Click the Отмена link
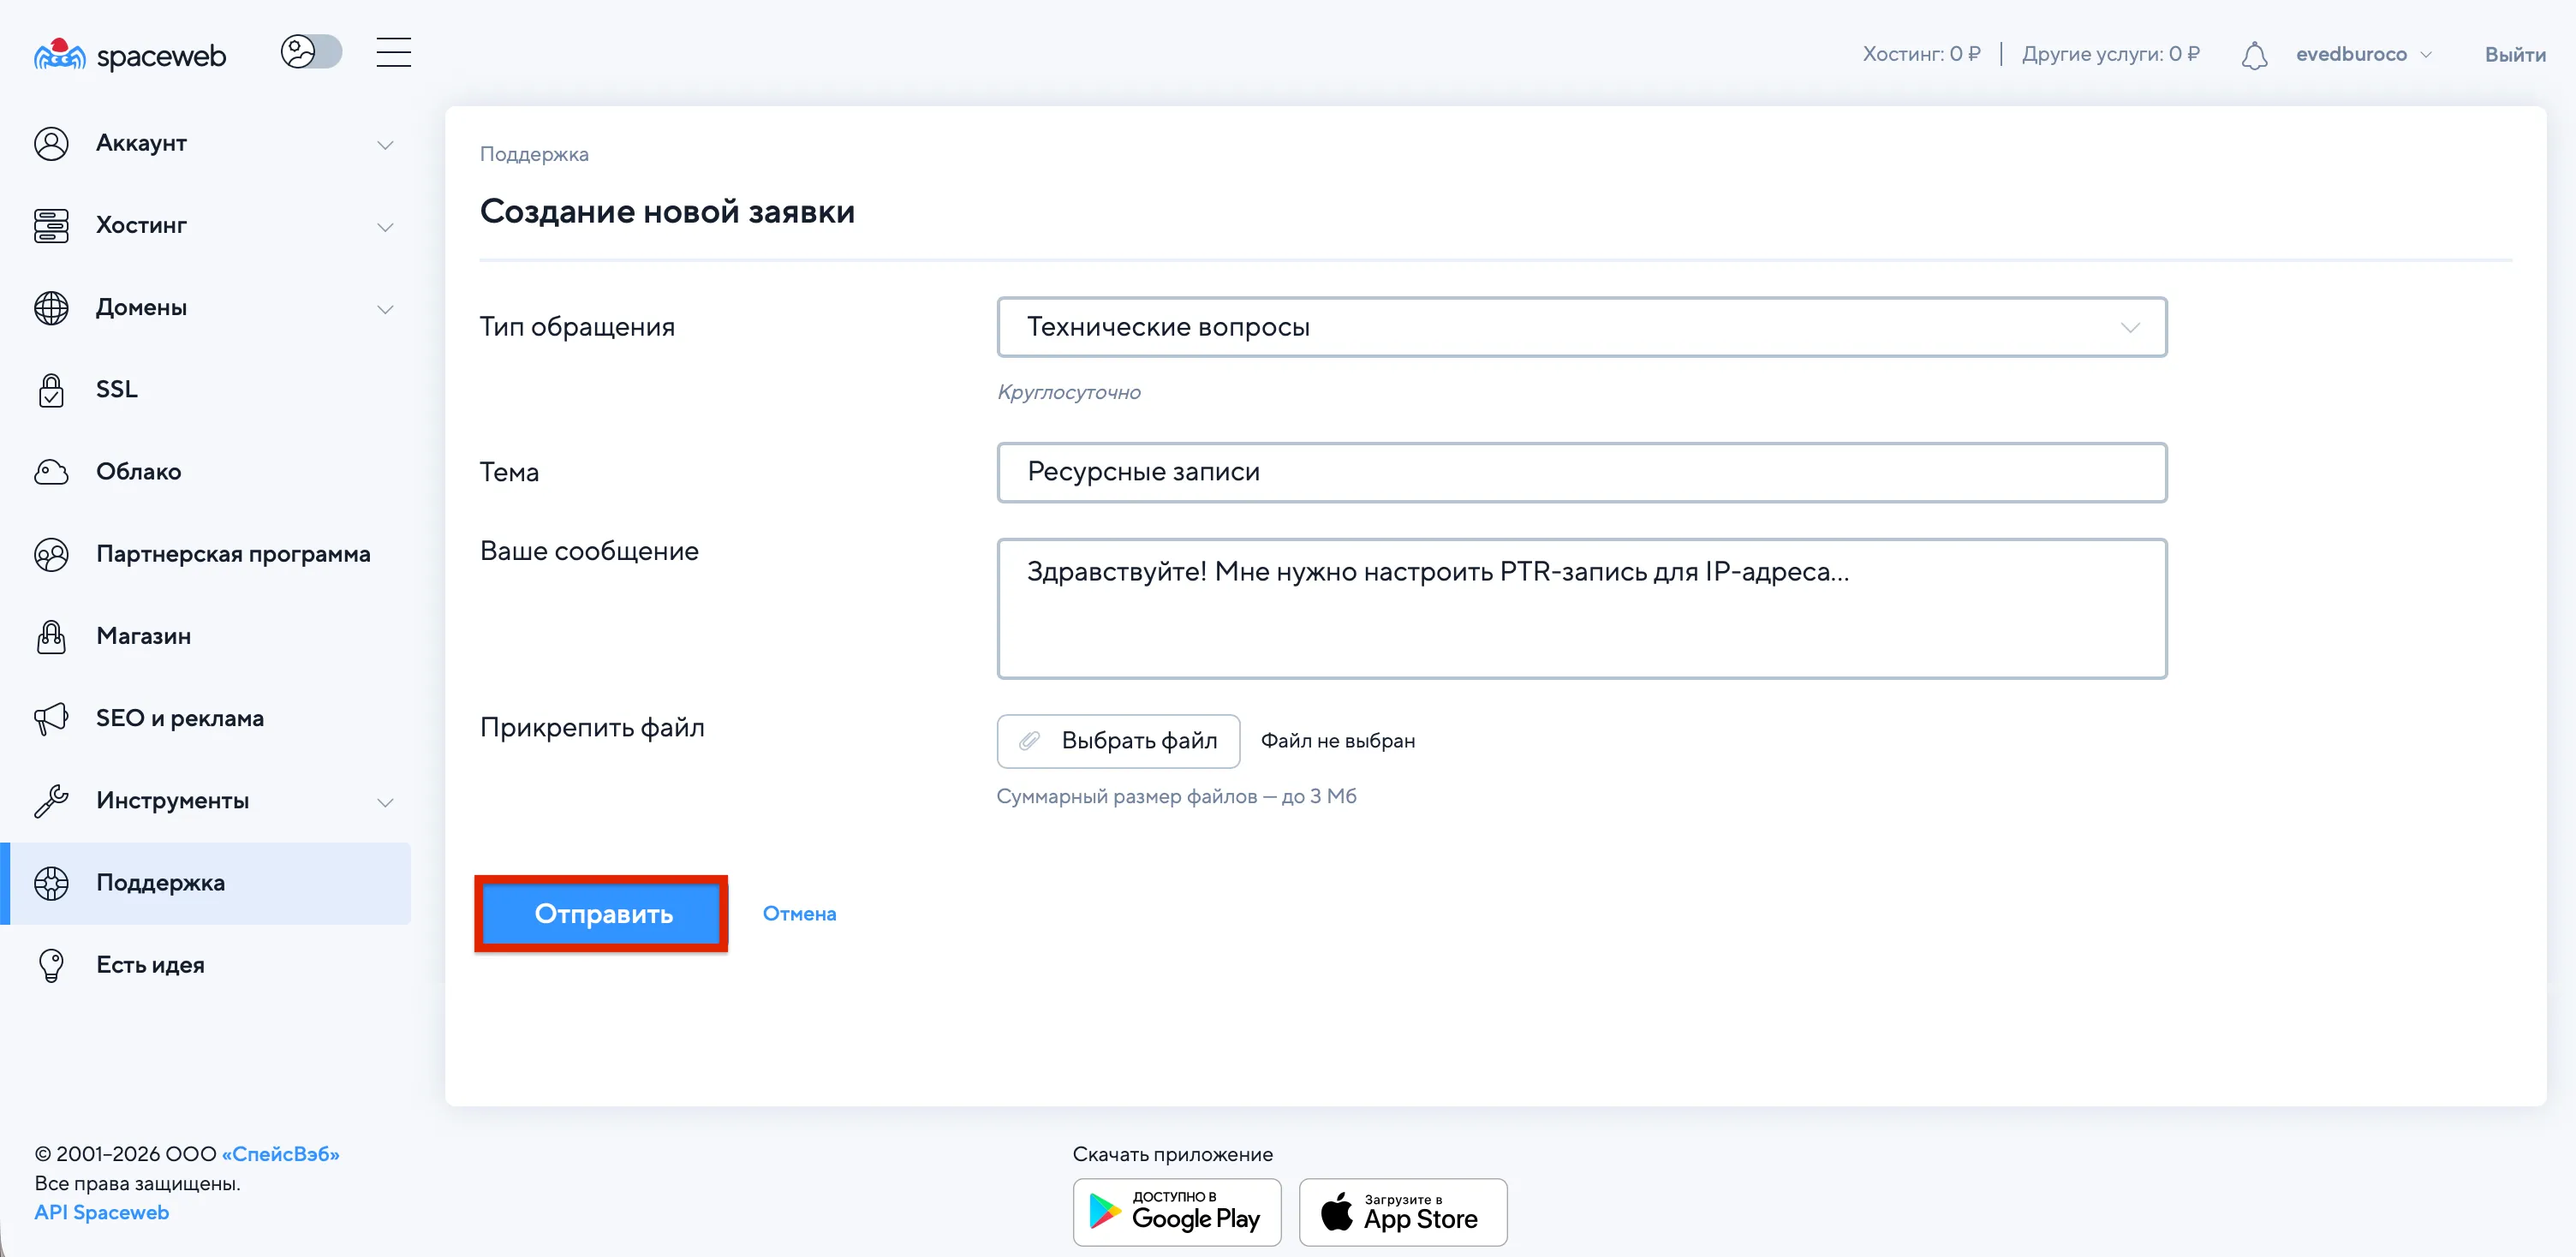This screenshot has height=1257, width=2576. pos(799,914)
